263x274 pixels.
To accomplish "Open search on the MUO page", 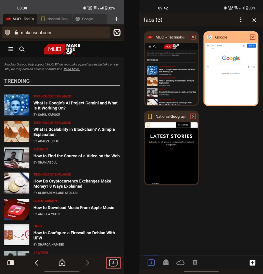I will [x=22, y=48].
